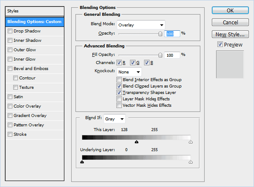254x187 pixels.
Task: Click the layer style preview thumbnail
Action: pyautogui.click(x=230, y=64)
